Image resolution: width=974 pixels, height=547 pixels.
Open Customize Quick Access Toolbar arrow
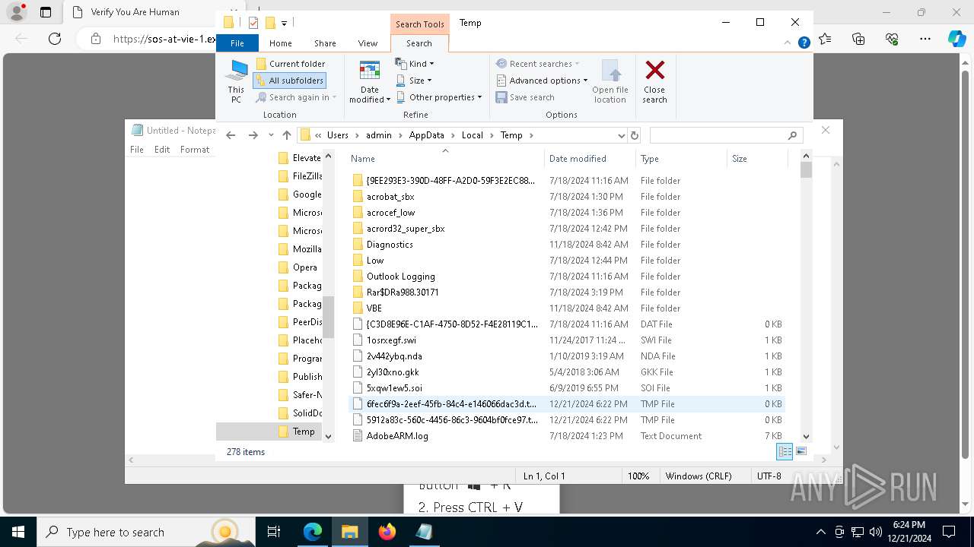pos(284,24)
